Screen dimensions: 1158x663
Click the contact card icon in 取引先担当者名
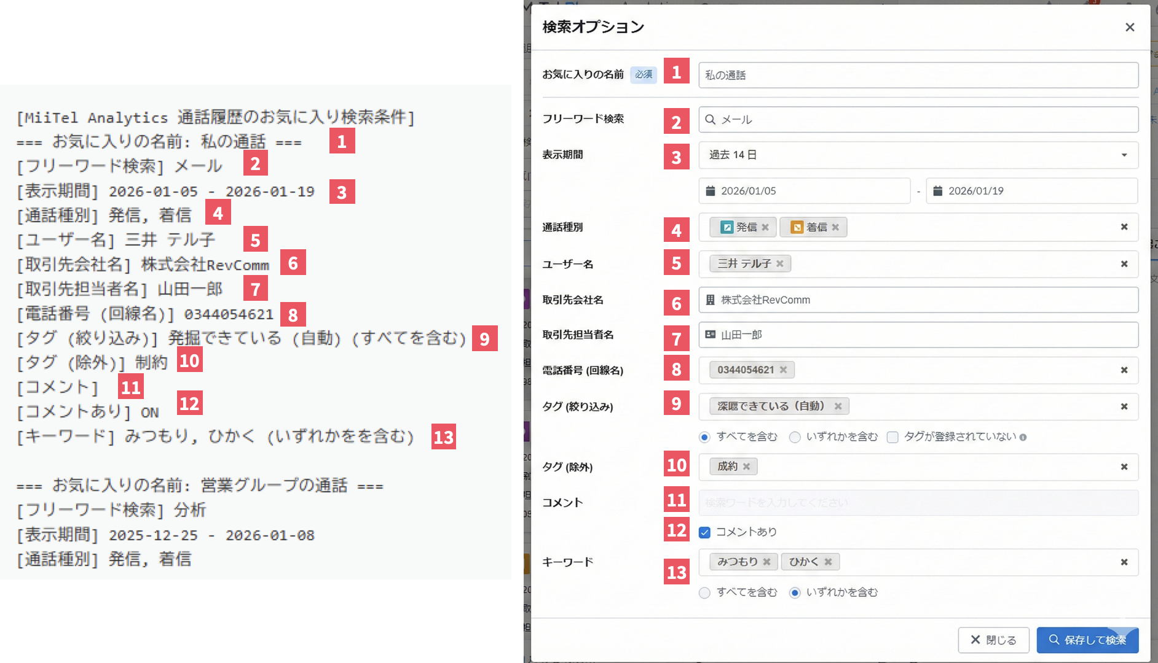click(710, 335)
